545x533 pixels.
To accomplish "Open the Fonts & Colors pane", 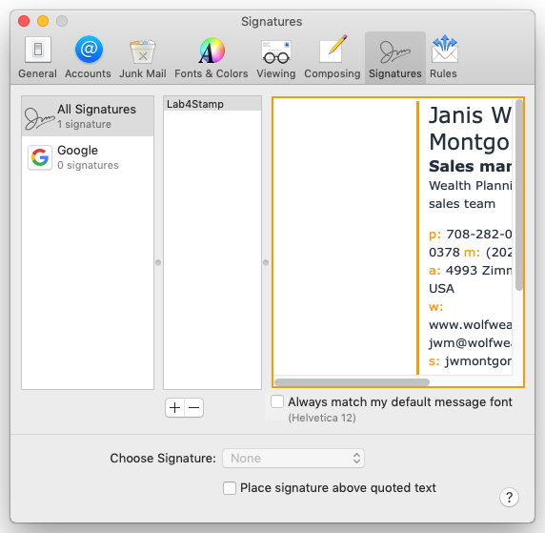I will [x=212, y=58].
